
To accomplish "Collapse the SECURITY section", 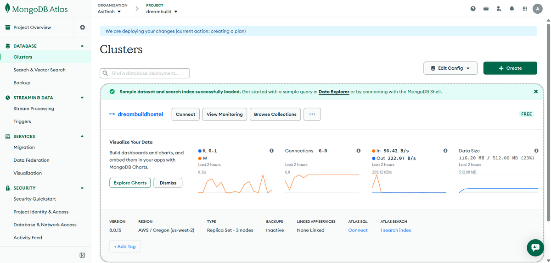I will point(82,188).
